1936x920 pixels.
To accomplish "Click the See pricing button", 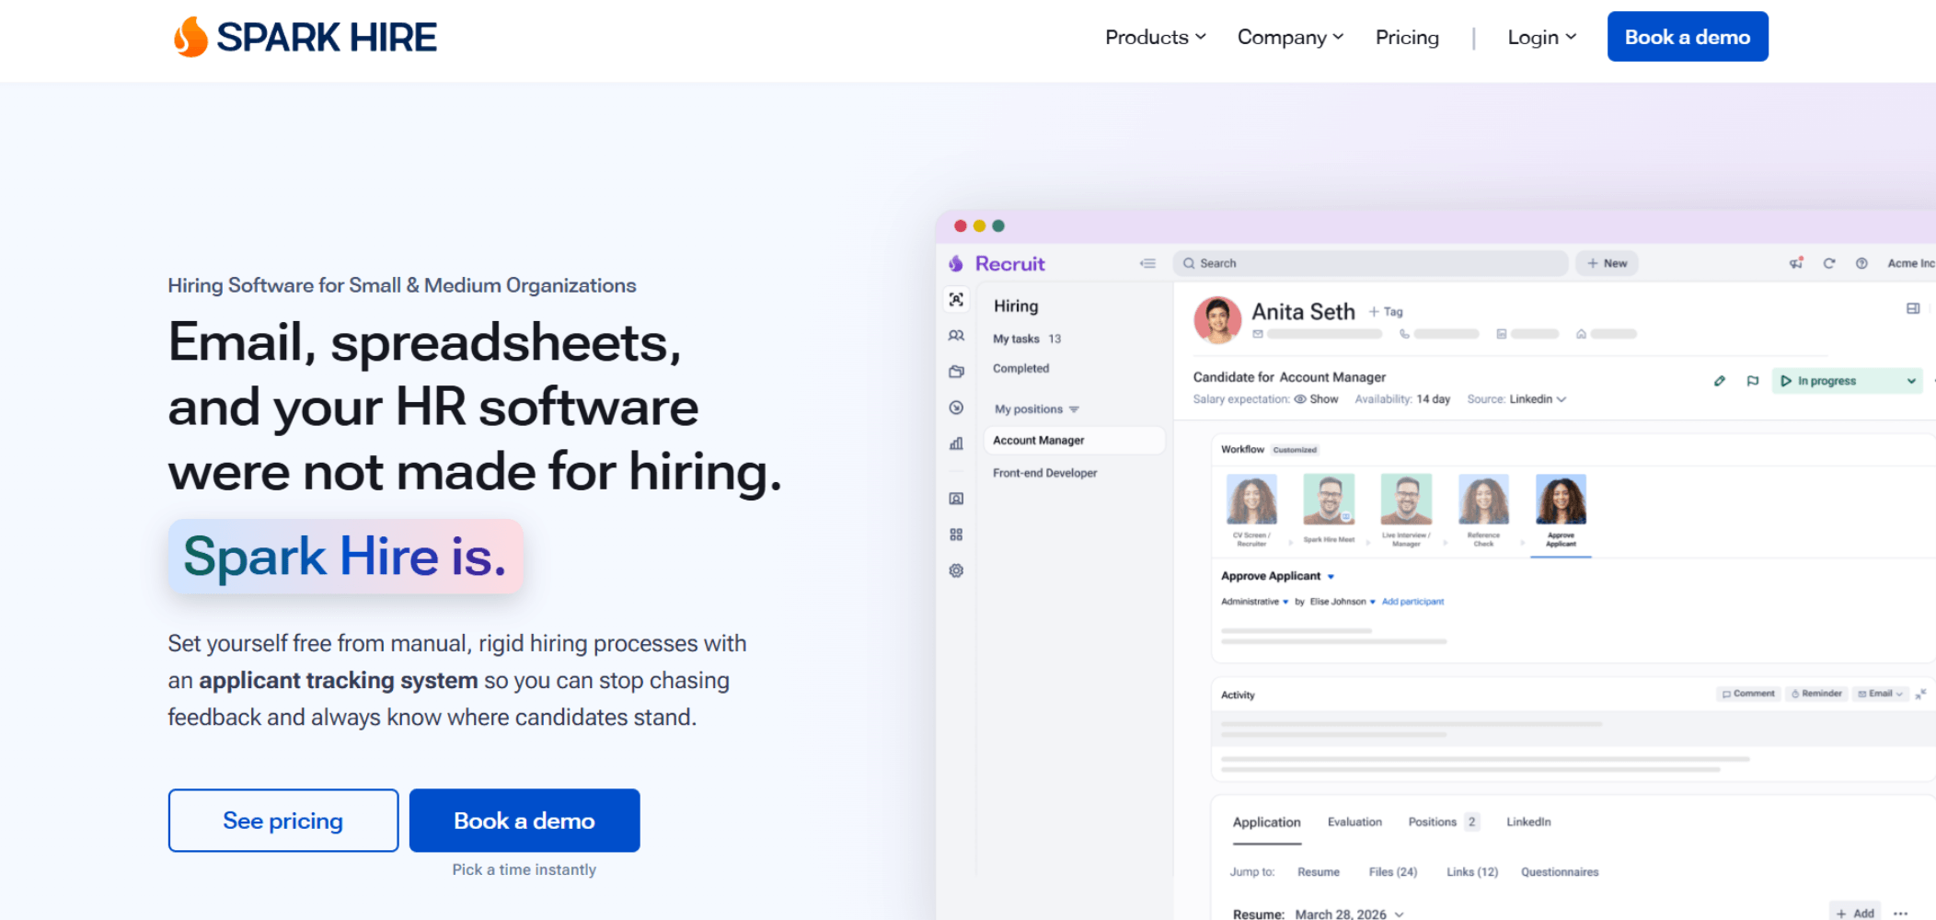I will [x=283, y=821].
